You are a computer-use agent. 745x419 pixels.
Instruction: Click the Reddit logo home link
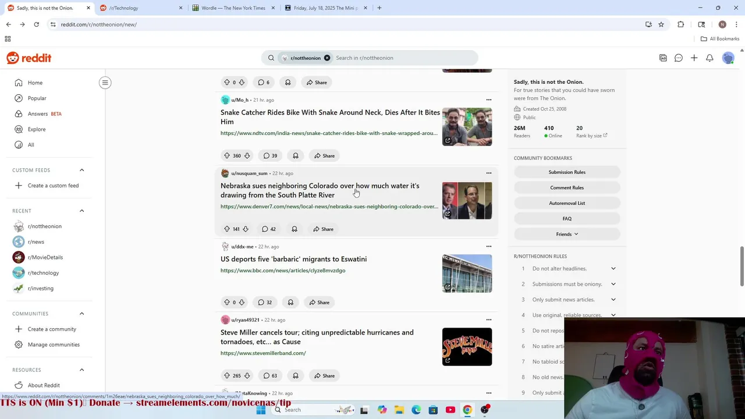tap(29, 58)
